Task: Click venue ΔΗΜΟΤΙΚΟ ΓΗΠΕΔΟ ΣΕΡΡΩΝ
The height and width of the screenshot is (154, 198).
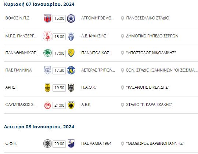Action: (152, 36)
